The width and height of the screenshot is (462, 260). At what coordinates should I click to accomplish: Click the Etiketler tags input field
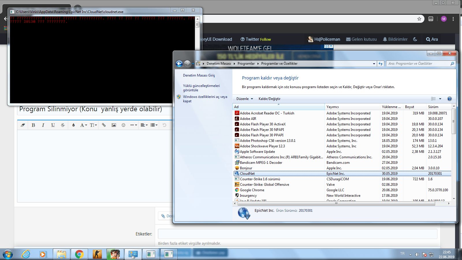coord(298,234)
